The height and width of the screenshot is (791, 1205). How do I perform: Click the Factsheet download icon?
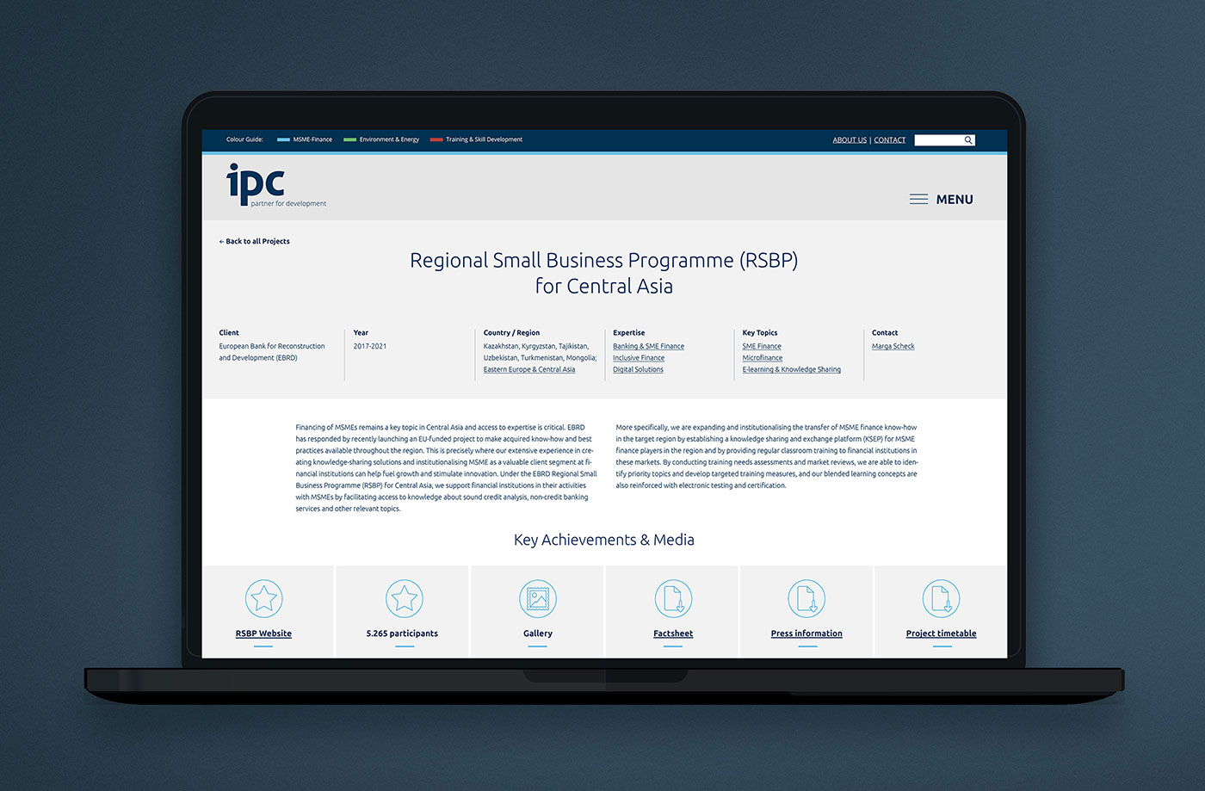click(x=673, y=598)
